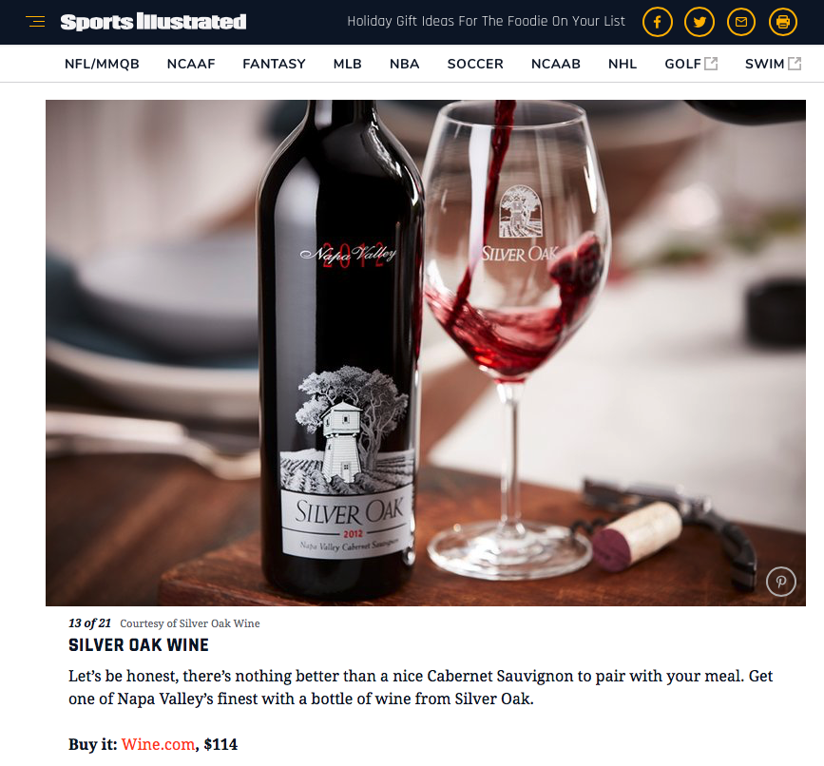The height and width of the screenshot is (766, 824).
Task: Open the NCAAB section
Action: coord(555,64)
